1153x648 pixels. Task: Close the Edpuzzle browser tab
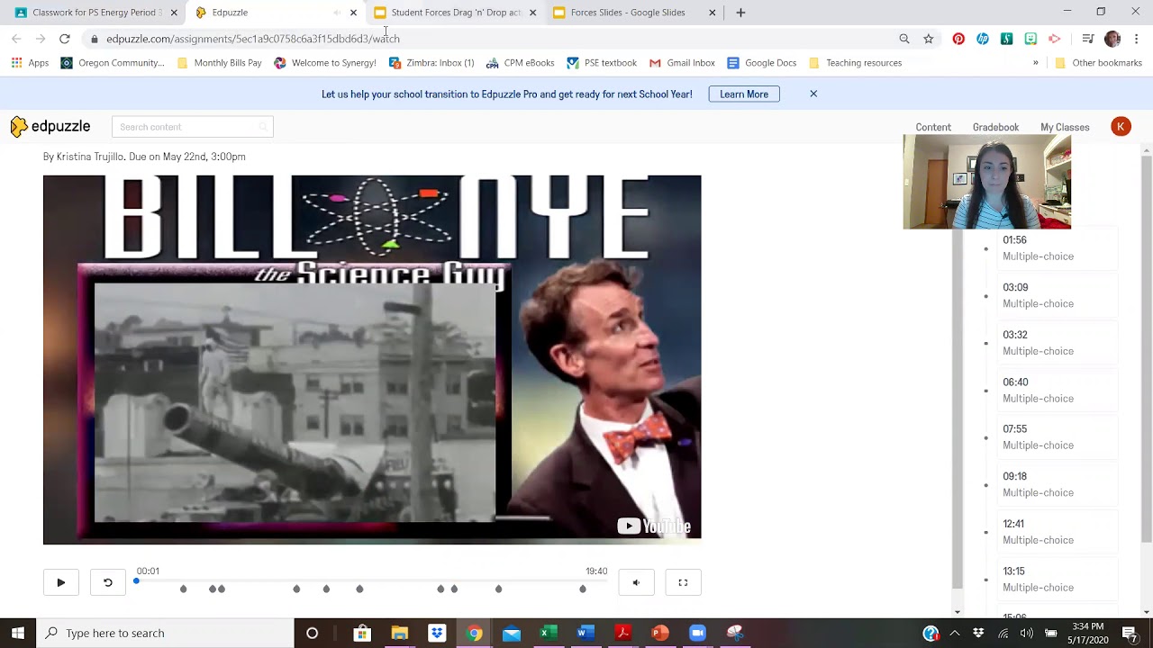353,13
